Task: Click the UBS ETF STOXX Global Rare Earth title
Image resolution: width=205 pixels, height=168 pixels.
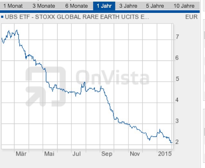Action: click(77, 17)
